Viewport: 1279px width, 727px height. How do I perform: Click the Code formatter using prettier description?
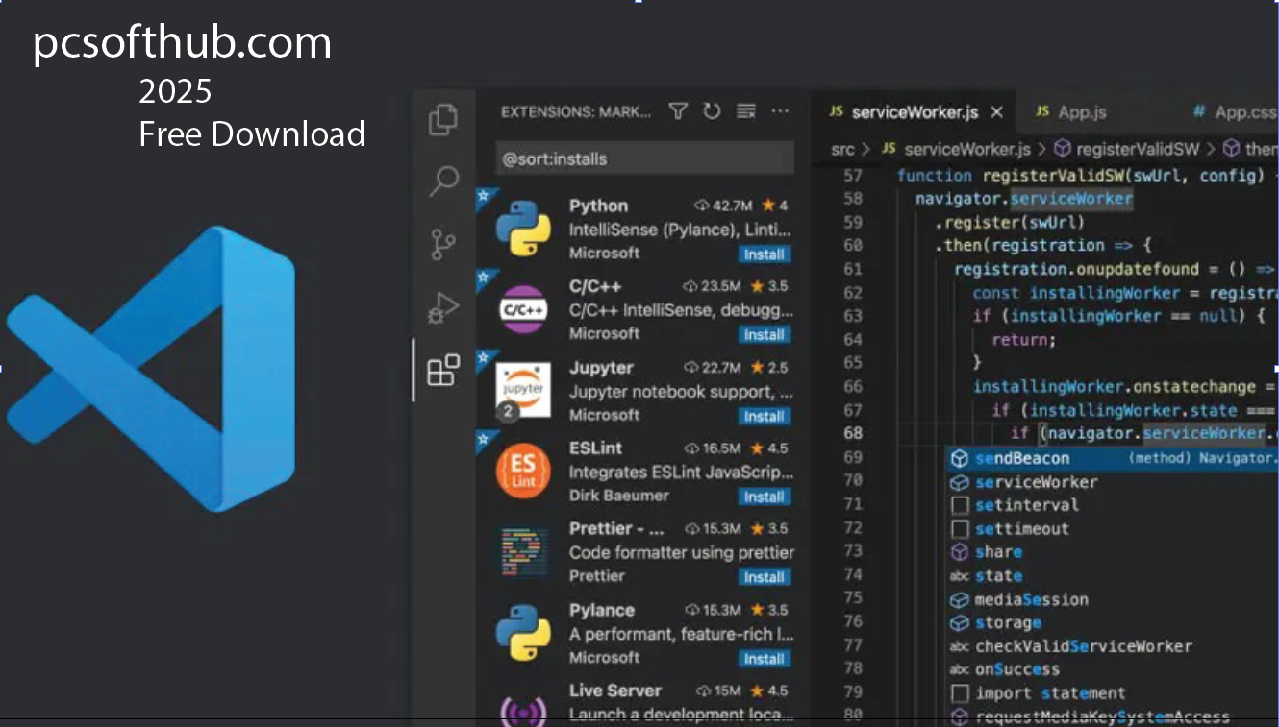coord(682,552)
